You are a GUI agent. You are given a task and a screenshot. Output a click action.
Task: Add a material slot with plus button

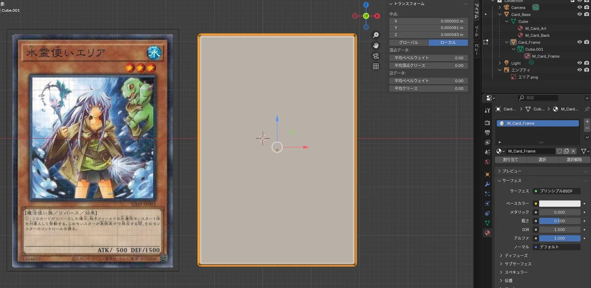[587, 121]
